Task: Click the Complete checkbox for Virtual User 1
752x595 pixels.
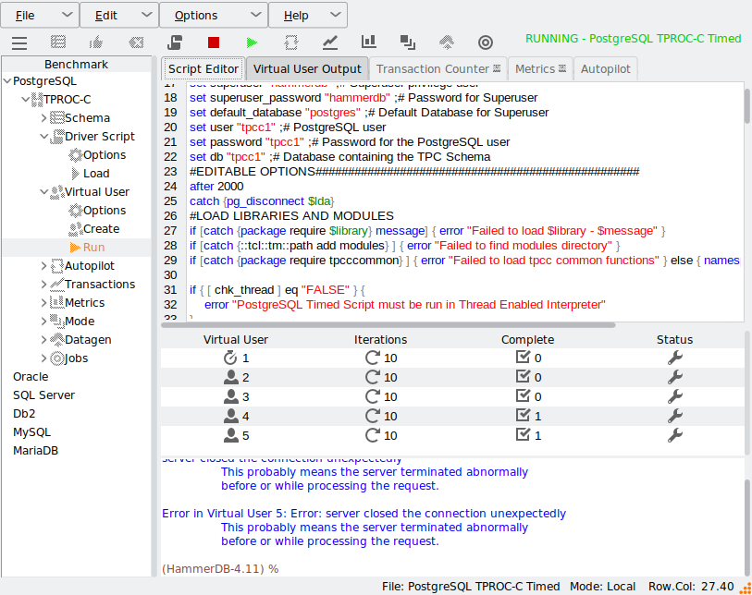Action: point(523,357)
